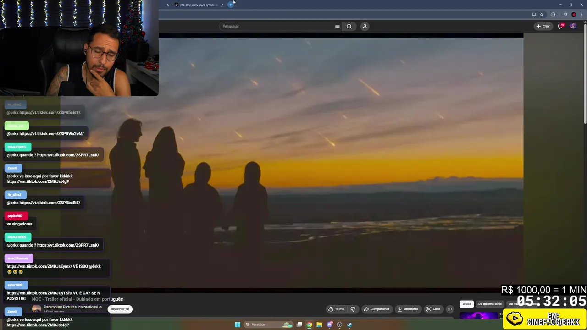Open a new browser tab with plus button
Viewport: 587px width, 330px height.
[x=231, y=5]
